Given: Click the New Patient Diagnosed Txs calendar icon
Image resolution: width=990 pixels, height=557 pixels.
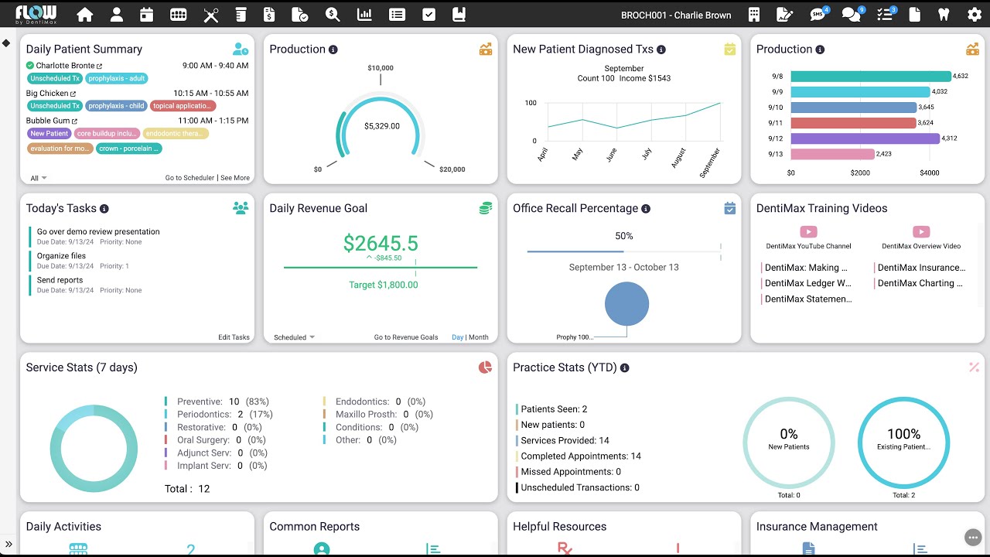Looking at the screenshot, I should click(x=729, y=50).
